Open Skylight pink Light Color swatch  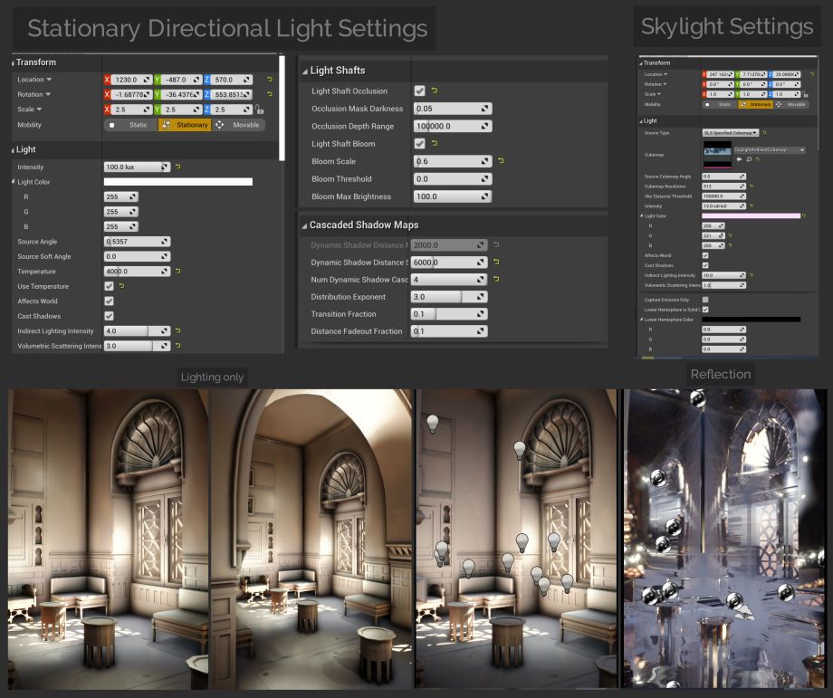752,216
